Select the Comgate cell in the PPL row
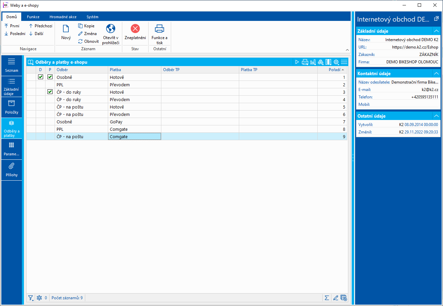This screenshot has width=443, height=306. (135, 129)
